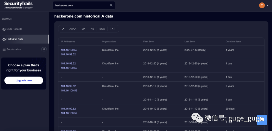The height and width of the screenshot is (131, 272).
Task: Open 104.16.100.52 in the 29 days row
Action: pyautogui.click(x=69, y=113)
